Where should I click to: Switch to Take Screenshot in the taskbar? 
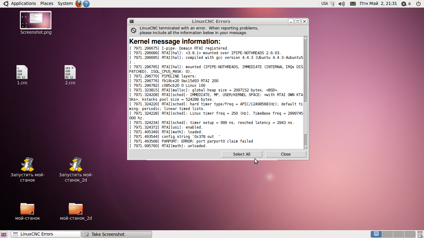tap(117, 234)
